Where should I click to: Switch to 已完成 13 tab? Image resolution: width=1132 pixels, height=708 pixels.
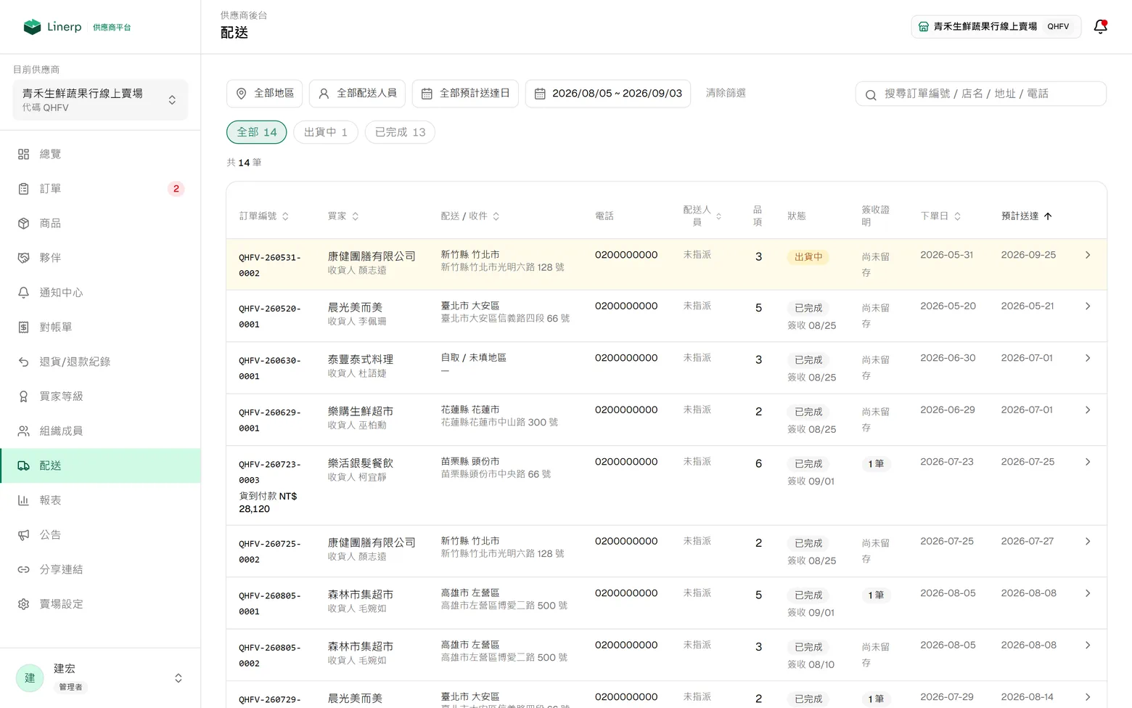point(400,132)
